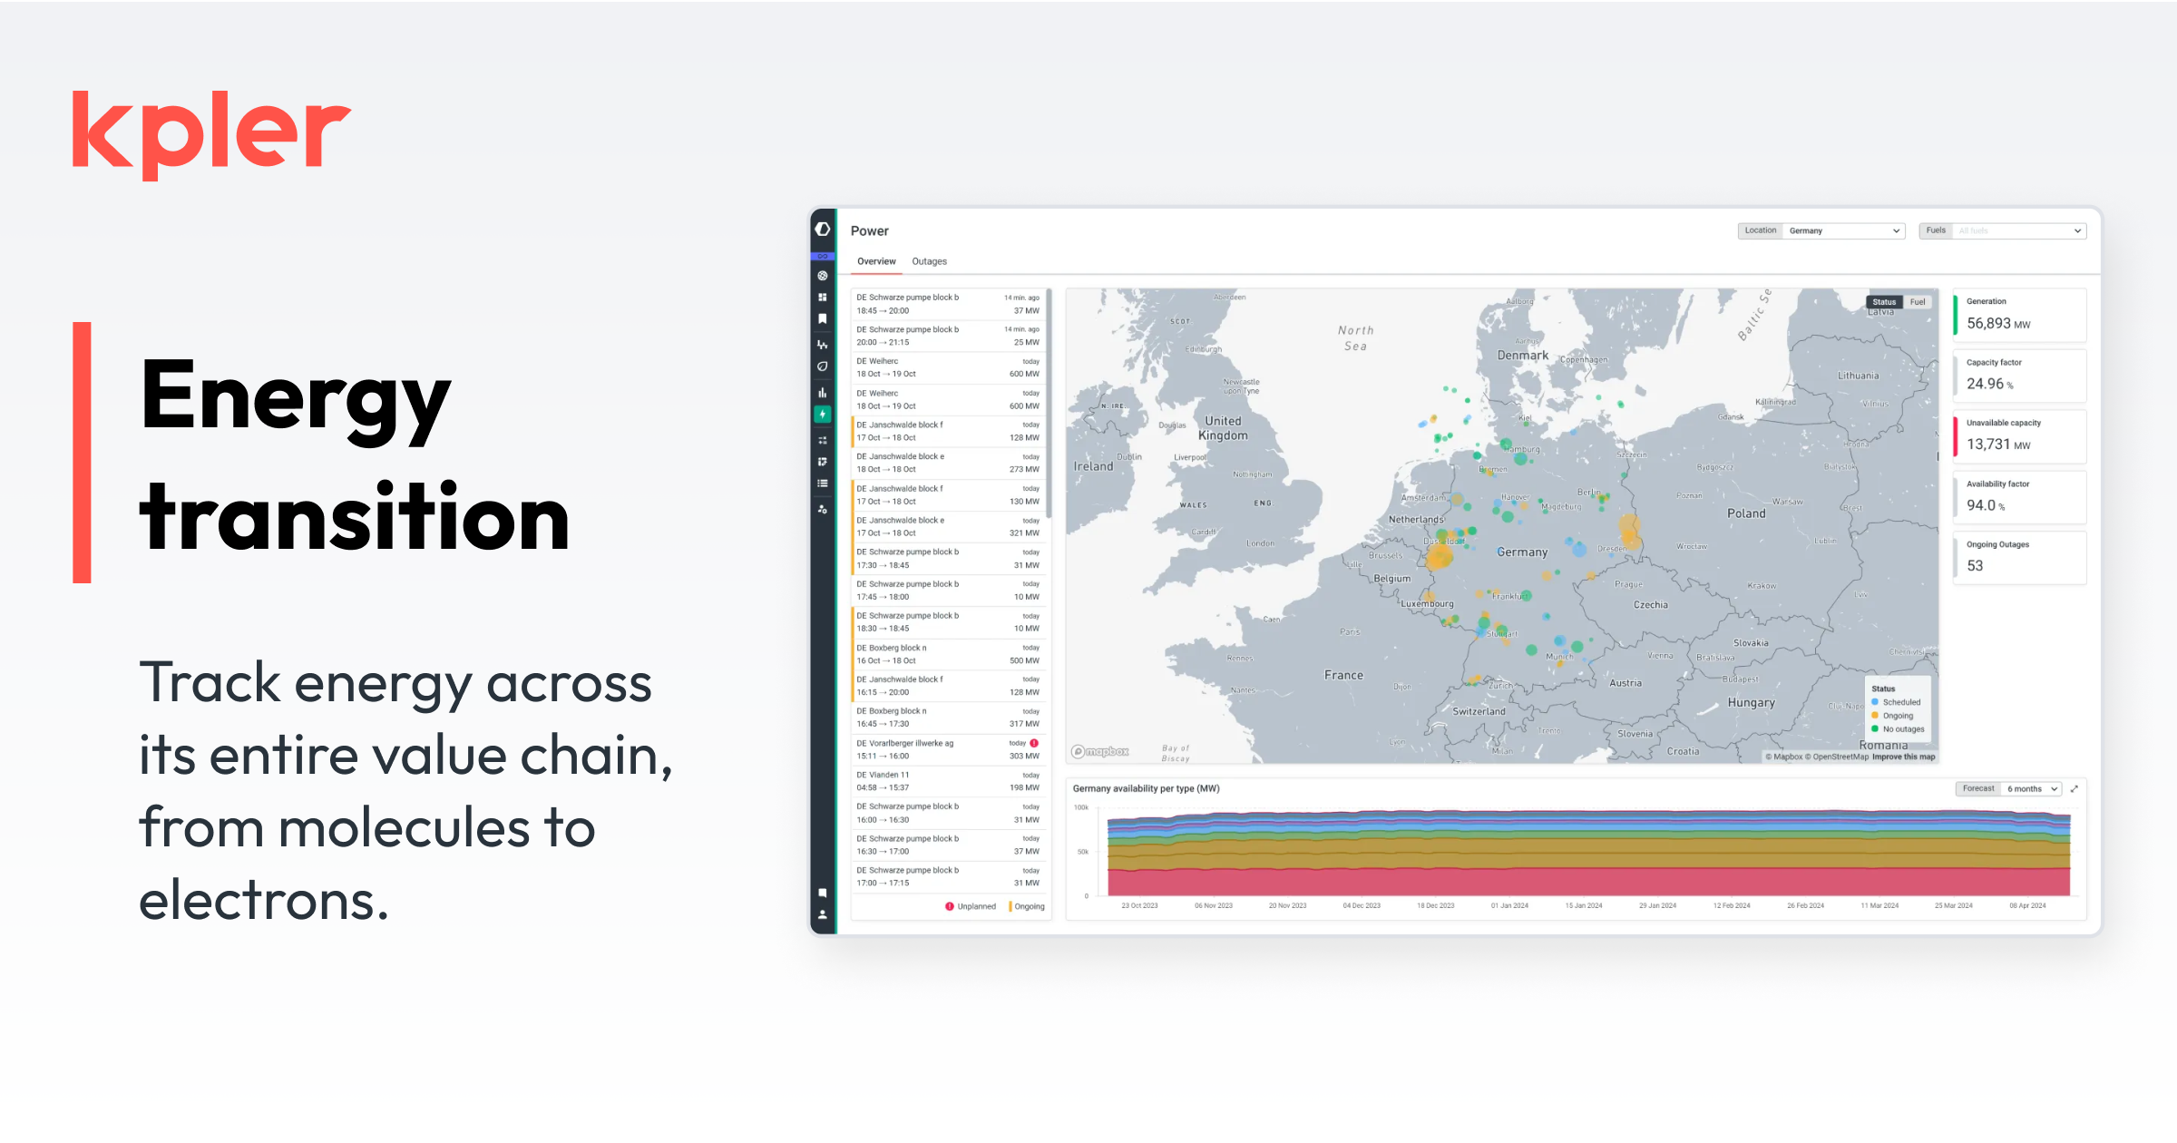
Task: Click the expand chart diagonal arrows icon
Action: click(2074, 788)
